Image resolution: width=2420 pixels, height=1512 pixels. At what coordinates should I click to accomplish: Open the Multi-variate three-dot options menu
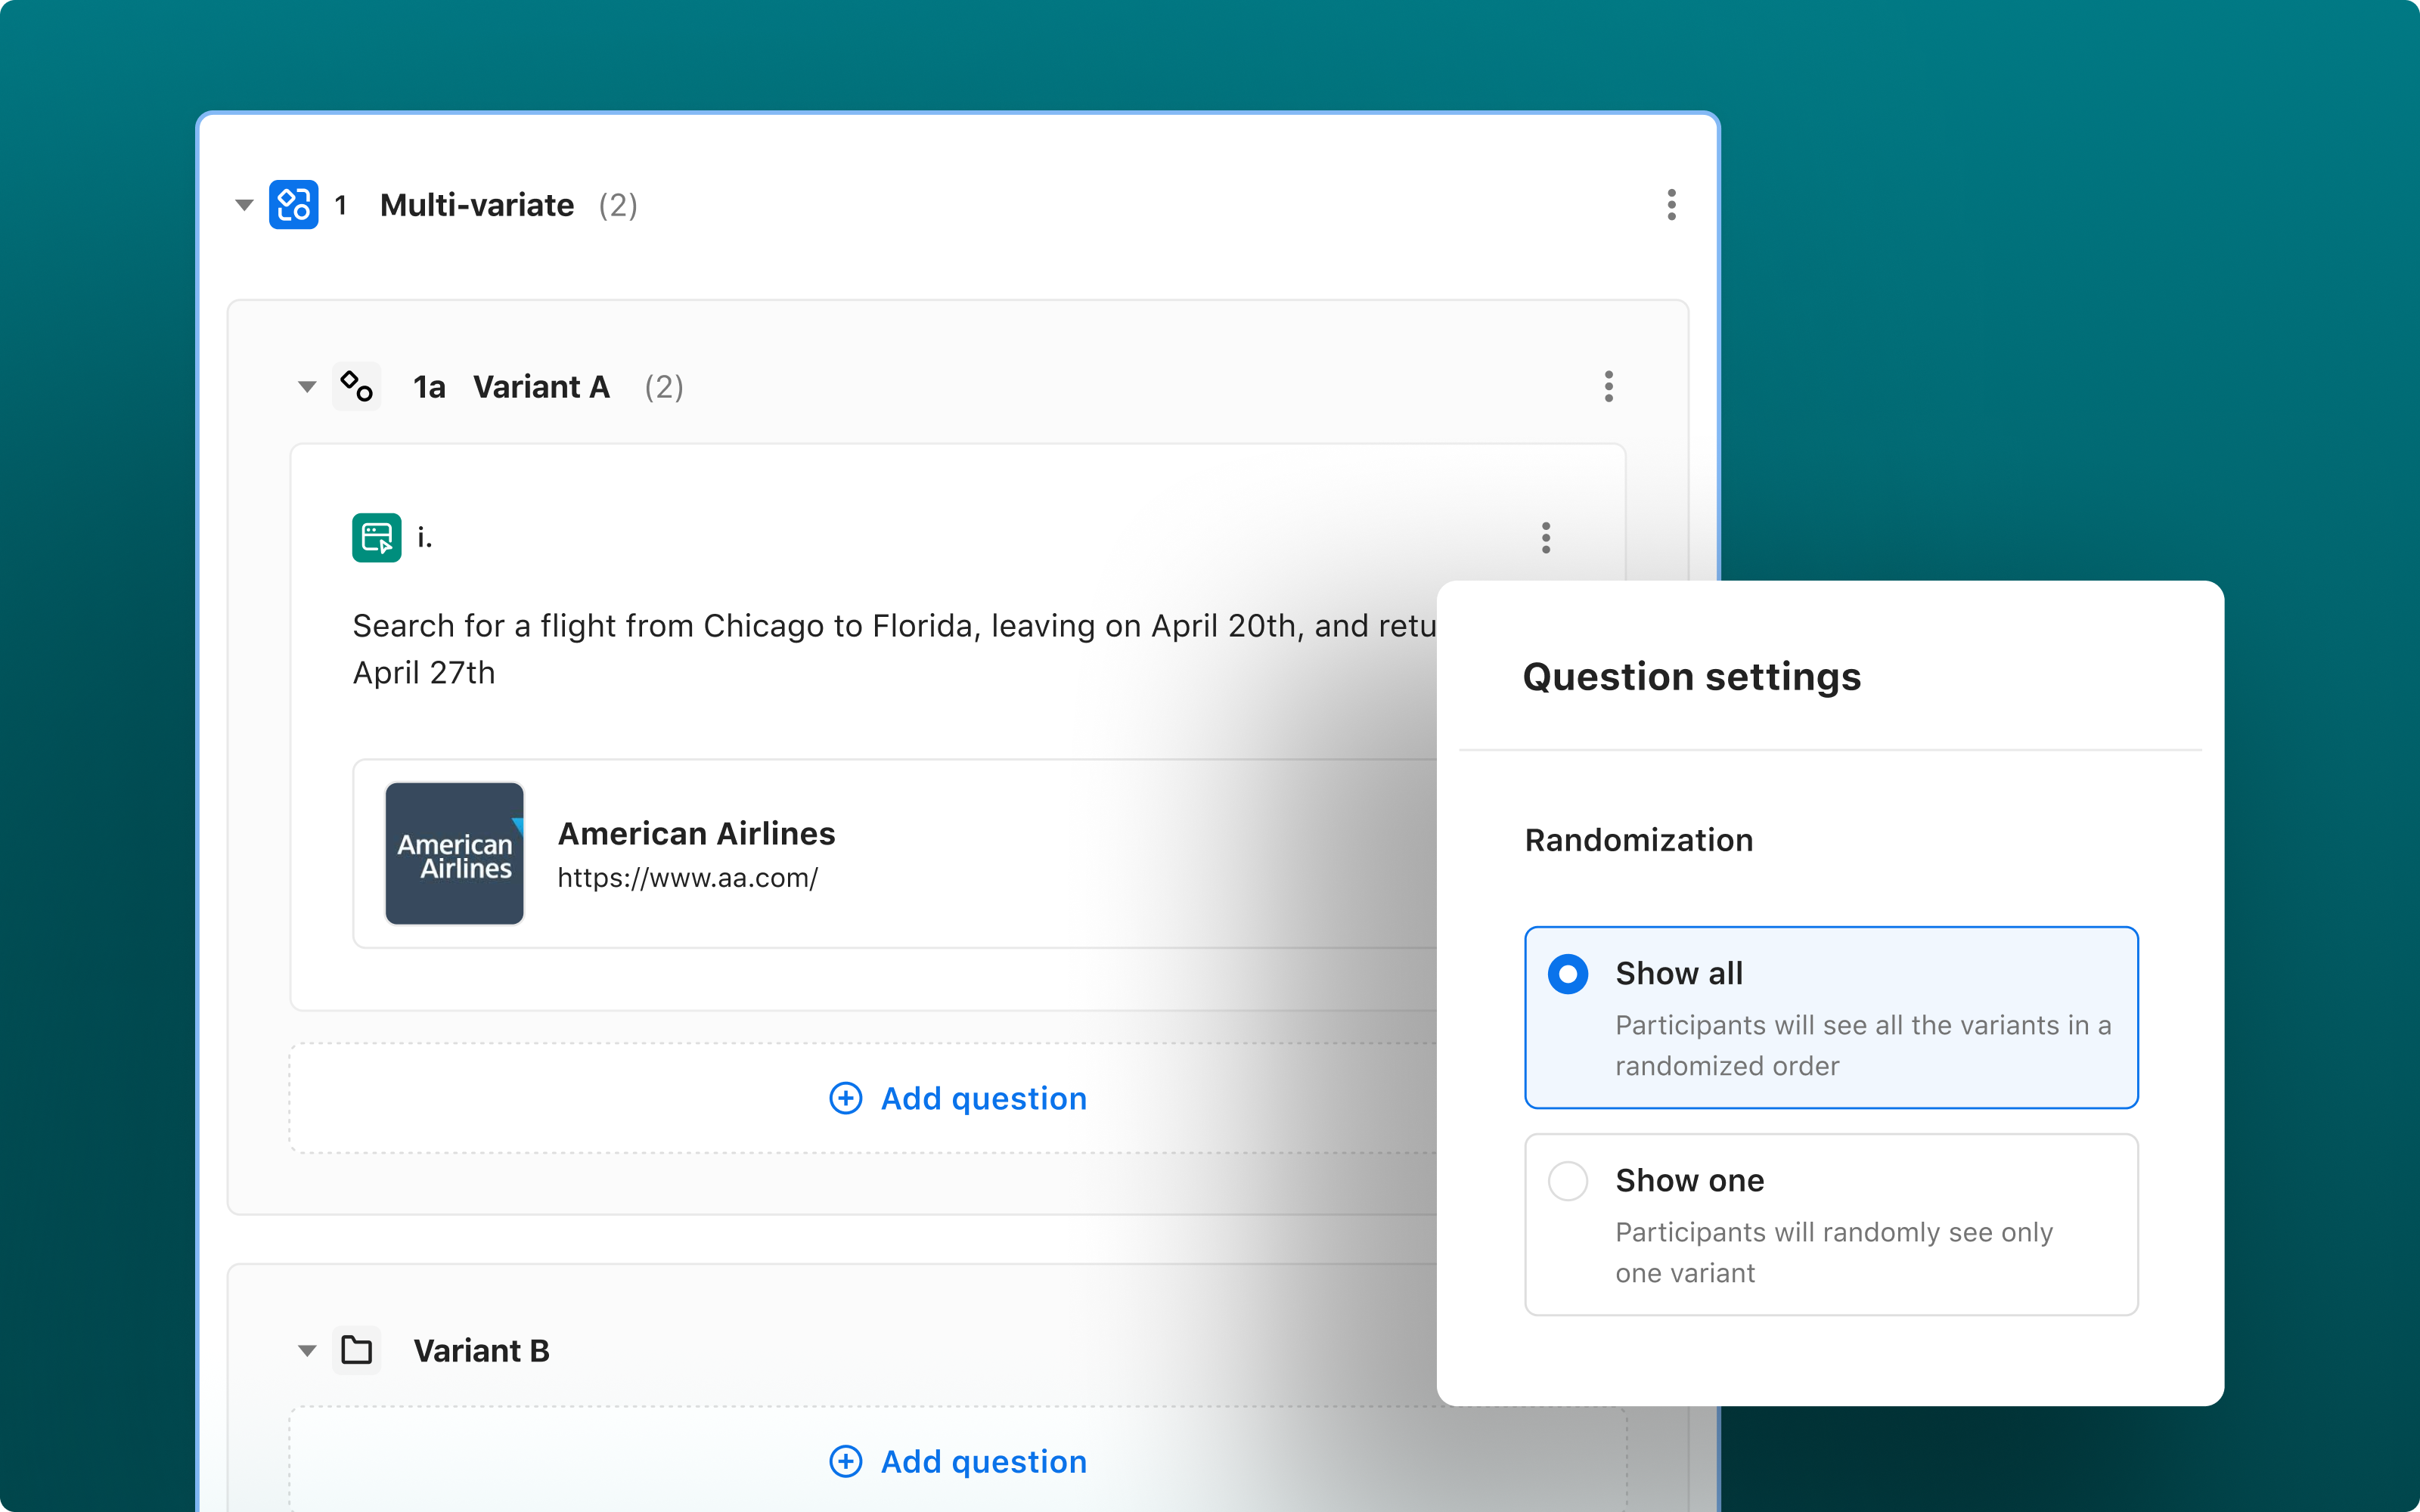1671,205
